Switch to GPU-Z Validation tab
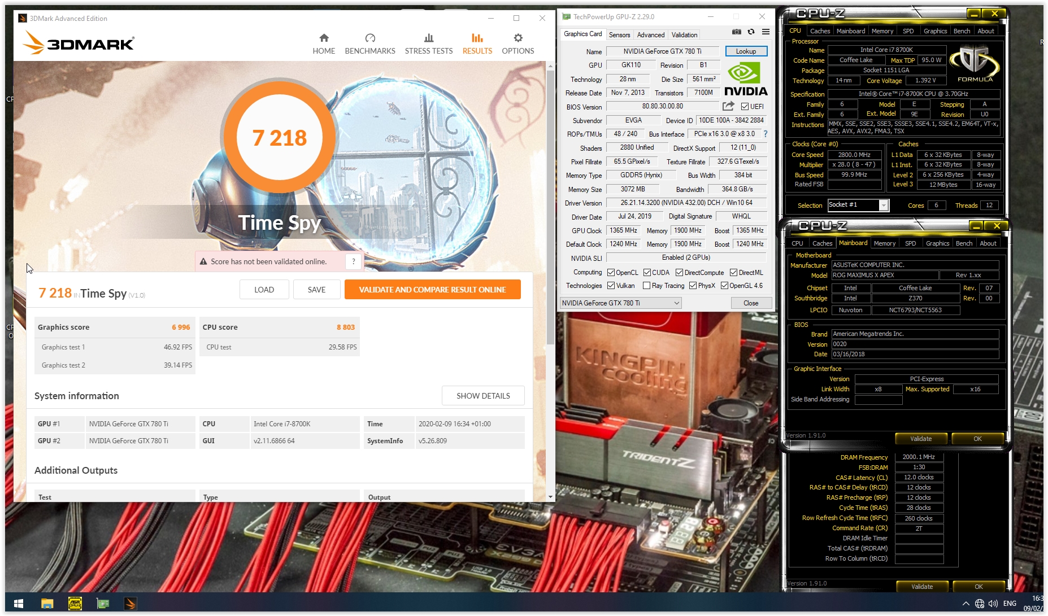1048x616 pixels. point(684,34)
